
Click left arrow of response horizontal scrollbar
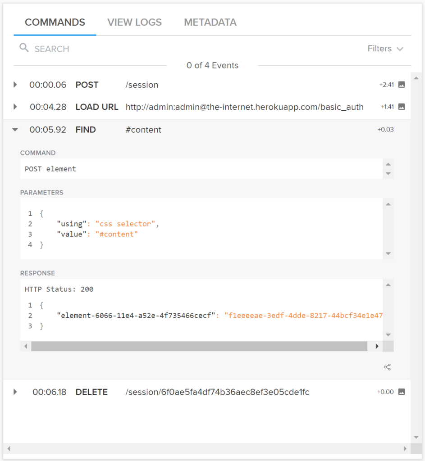click(x=26, y=346)
